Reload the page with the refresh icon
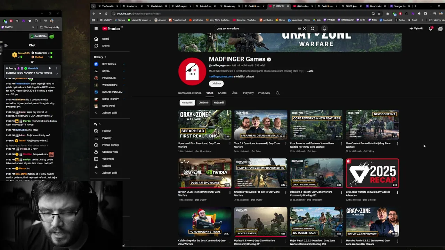 tap(106, 14)
